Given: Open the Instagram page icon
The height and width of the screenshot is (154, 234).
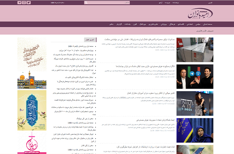Looking at the screenshot, I should pyautogui.click(x=24, y=2).
